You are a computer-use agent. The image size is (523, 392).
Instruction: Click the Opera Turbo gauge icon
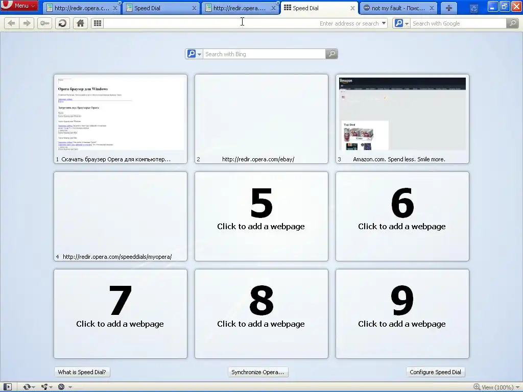(x=61, y=387)
